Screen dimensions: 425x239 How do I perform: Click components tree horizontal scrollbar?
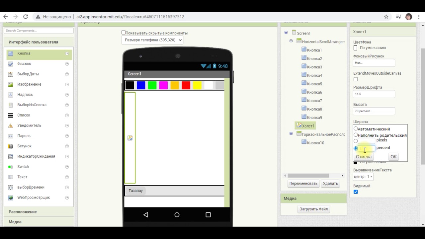tap(308, 176)
